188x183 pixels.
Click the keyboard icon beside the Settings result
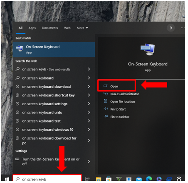(x=17, y=159)
